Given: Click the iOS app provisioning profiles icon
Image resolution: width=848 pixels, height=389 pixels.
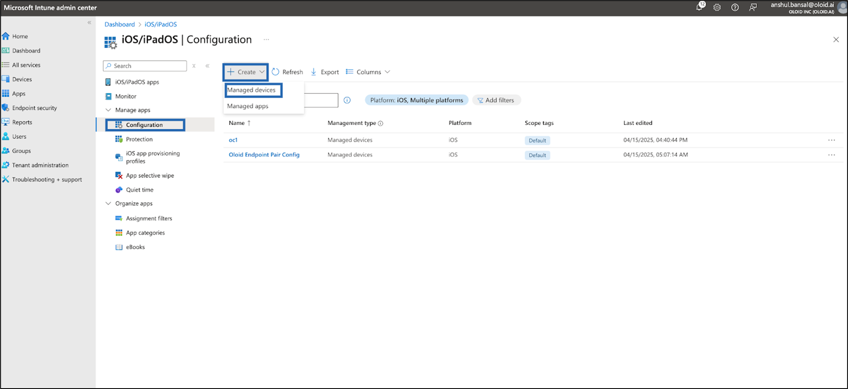Looking at the screenshot, I should pyautogui.click(x=119, y=157).
